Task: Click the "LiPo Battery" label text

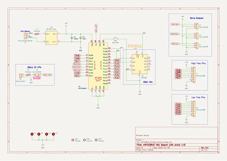Action: (x=25, y=31)
